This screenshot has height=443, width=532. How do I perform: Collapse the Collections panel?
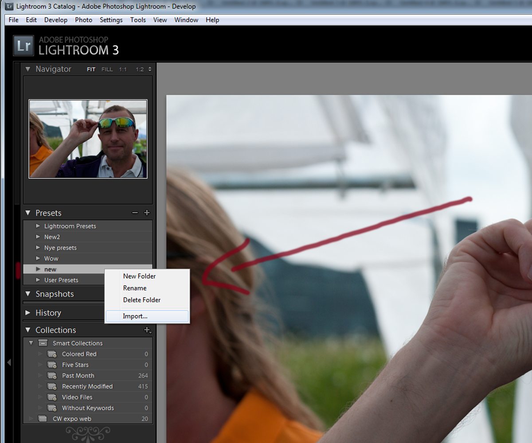click(28, 330)
